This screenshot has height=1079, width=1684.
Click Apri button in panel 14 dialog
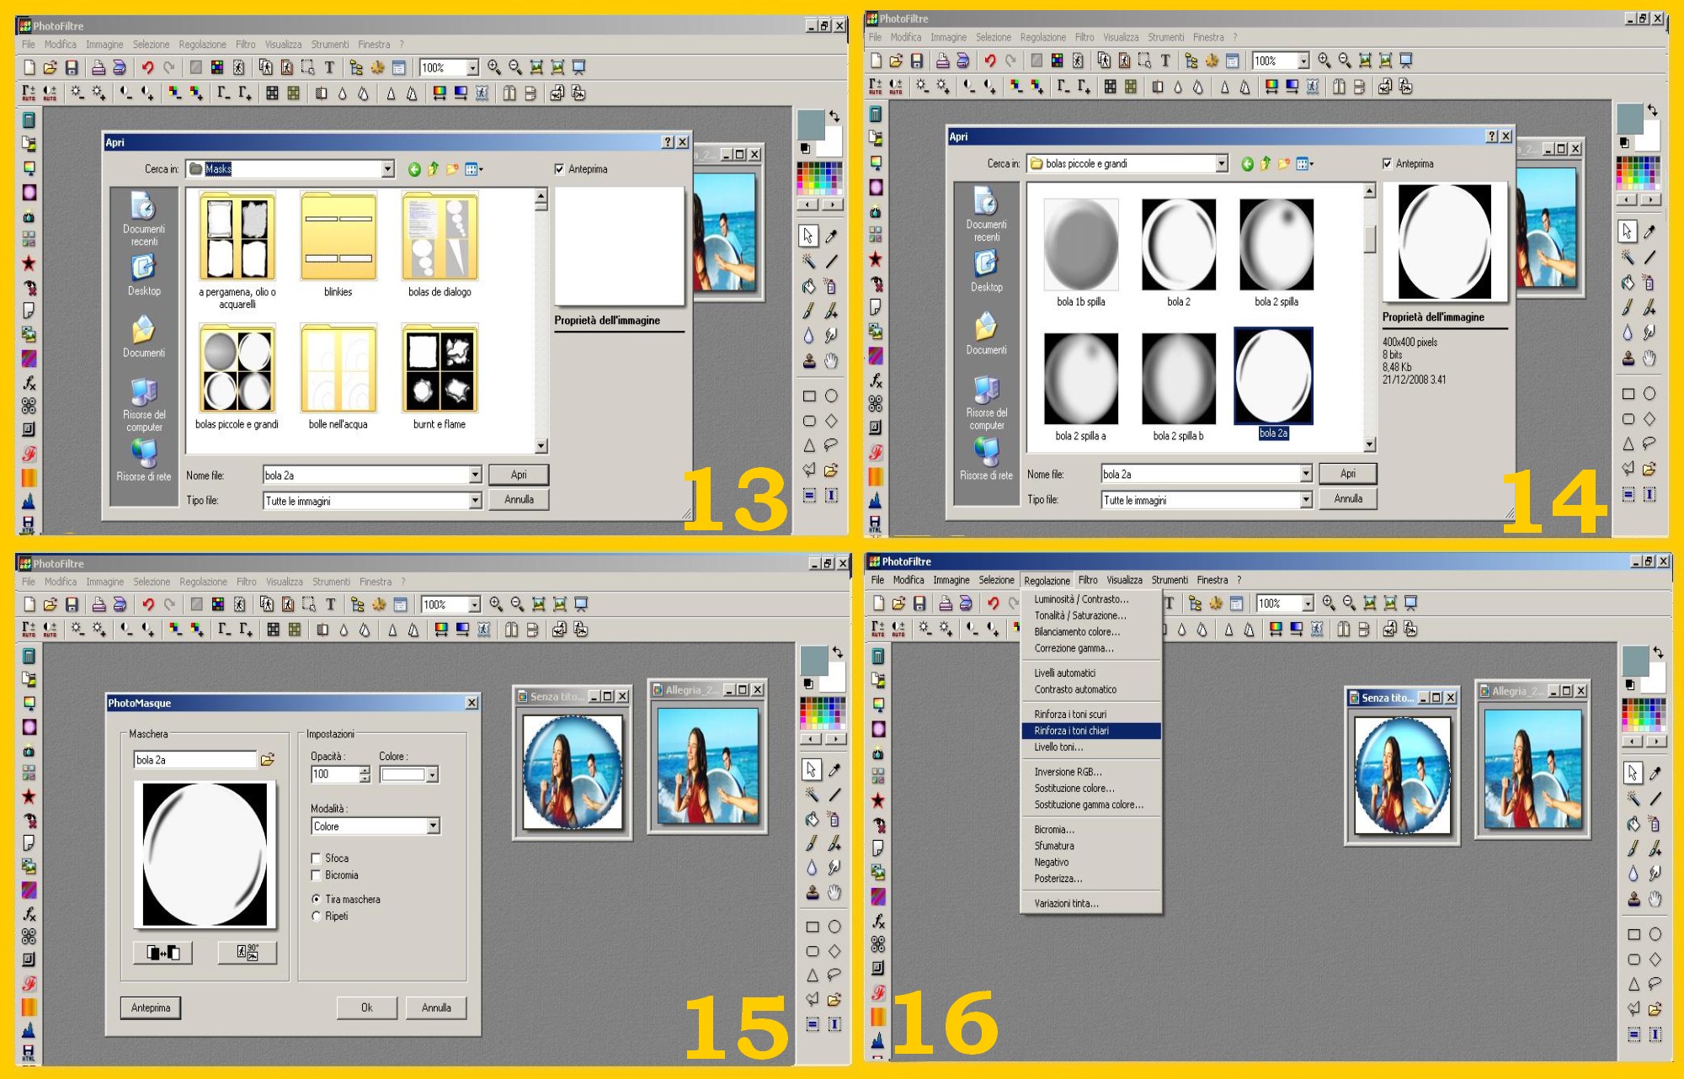[x=1347, y=474]
